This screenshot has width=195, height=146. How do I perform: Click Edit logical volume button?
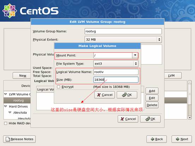point(152,98)
